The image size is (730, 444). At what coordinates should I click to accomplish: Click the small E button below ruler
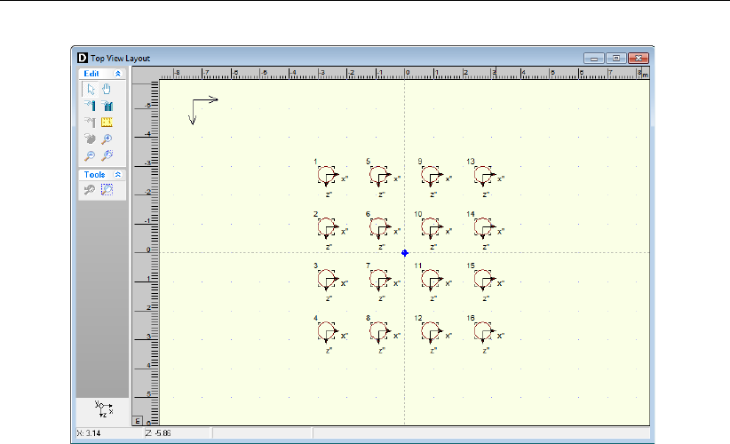[138, 421]
